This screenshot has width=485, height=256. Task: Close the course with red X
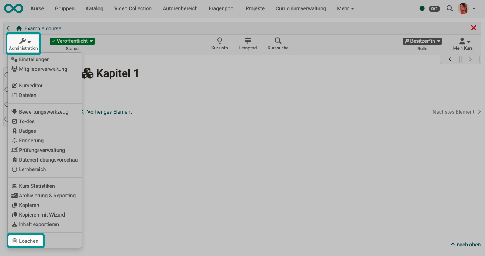(x=474, y=28)
